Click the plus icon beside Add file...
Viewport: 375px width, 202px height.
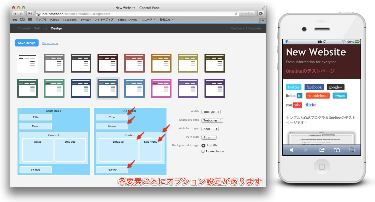(x=203, y=145)
